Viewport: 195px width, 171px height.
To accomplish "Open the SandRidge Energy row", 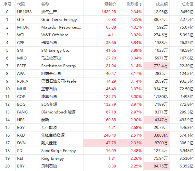I will tap(59, 151).
